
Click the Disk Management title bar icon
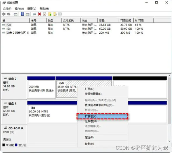[4, 3]
